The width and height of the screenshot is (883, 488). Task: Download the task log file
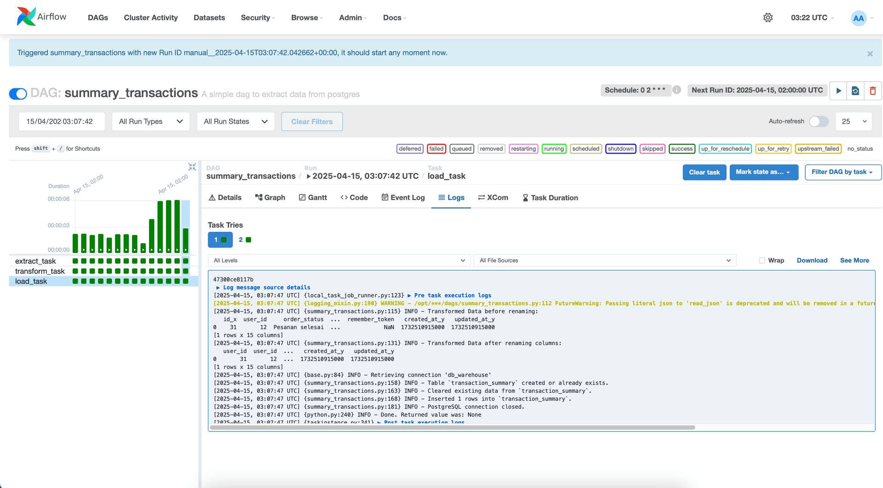click(x=812, y=260)
